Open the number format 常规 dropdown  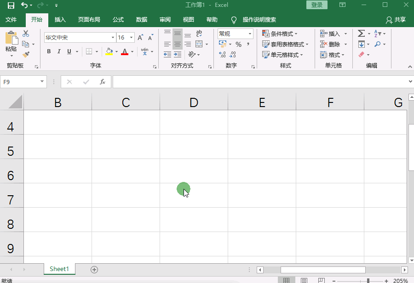pos(250,34)
